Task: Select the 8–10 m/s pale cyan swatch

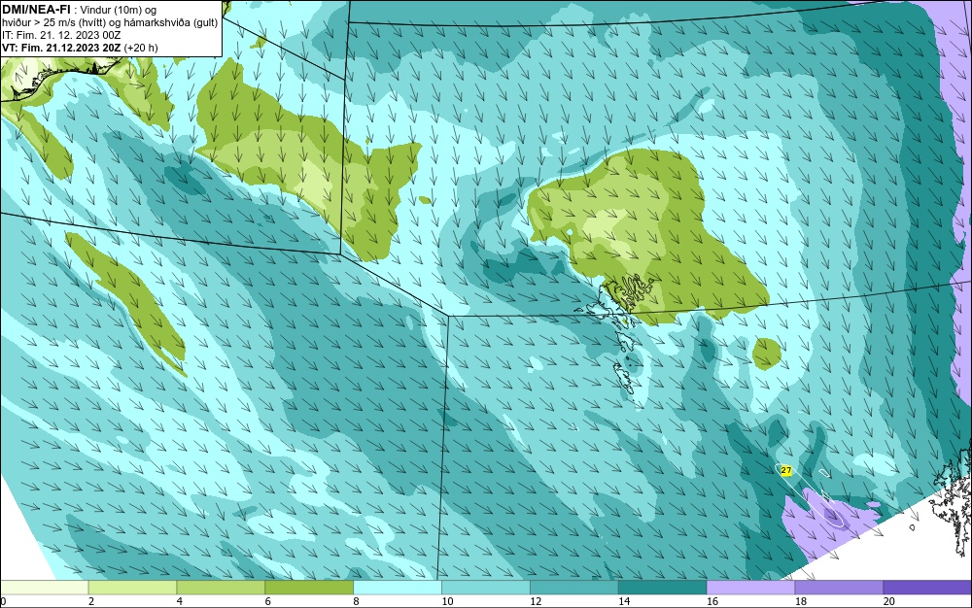Action: [398, 588]
